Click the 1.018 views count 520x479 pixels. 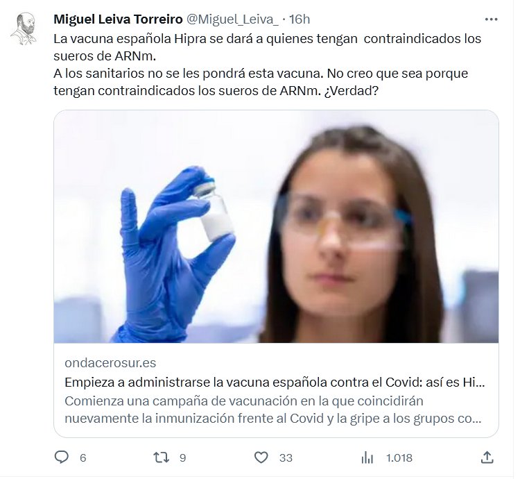399,457
